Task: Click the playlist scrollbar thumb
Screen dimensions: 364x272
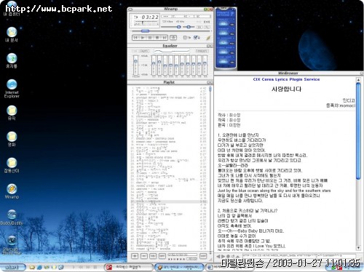Action: tap(210, 89)
